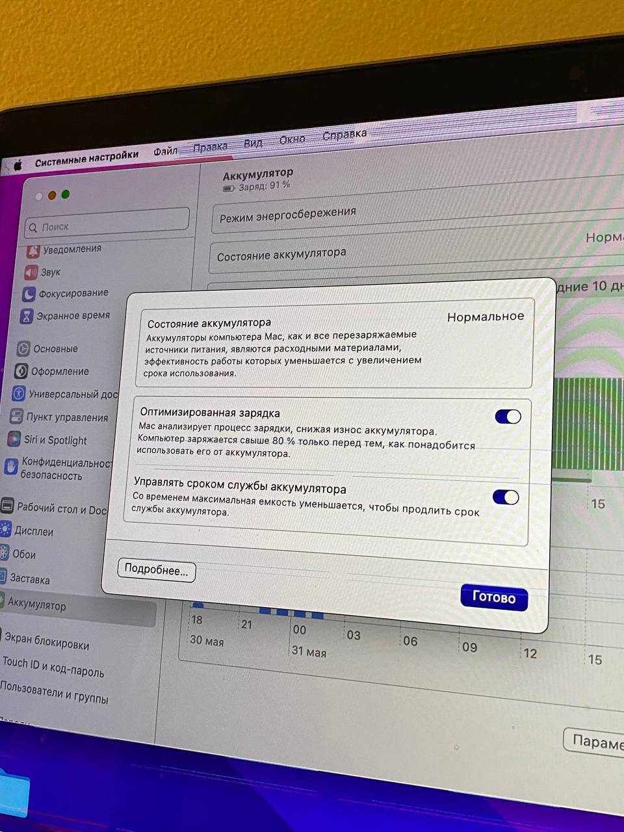Open Touch ID и код-пароль settings

coord(53,666)
